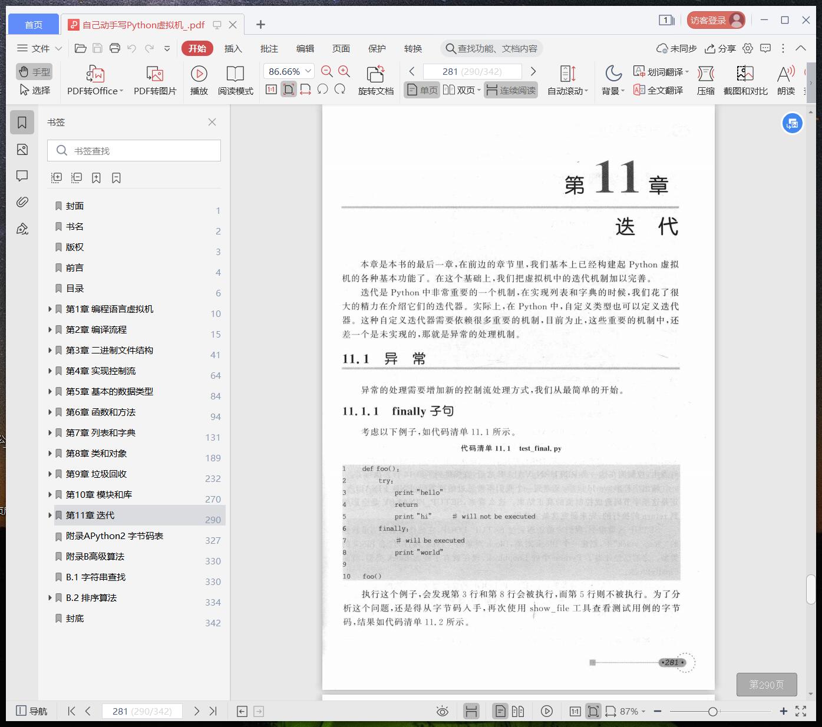Switch to the 批注 ribbon tab
The width and height of the screenshot is (822, 727).
coord(269,48)
